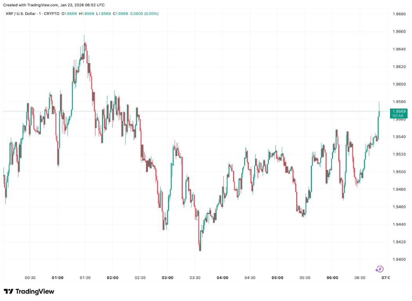The width and height of the screenshot is (412, 301).
Task: Click the purple lightning bolt quick-action icon
Action: tap(380, 269)
